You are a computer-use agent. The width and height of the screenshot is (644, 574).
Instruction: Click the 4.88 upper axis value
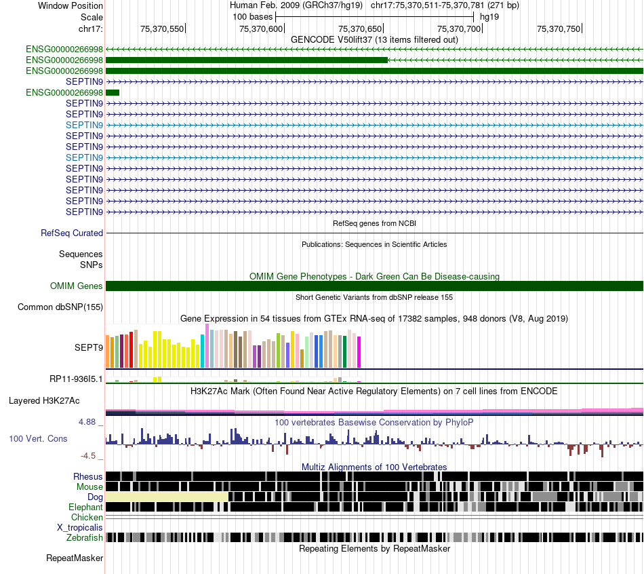87,422
